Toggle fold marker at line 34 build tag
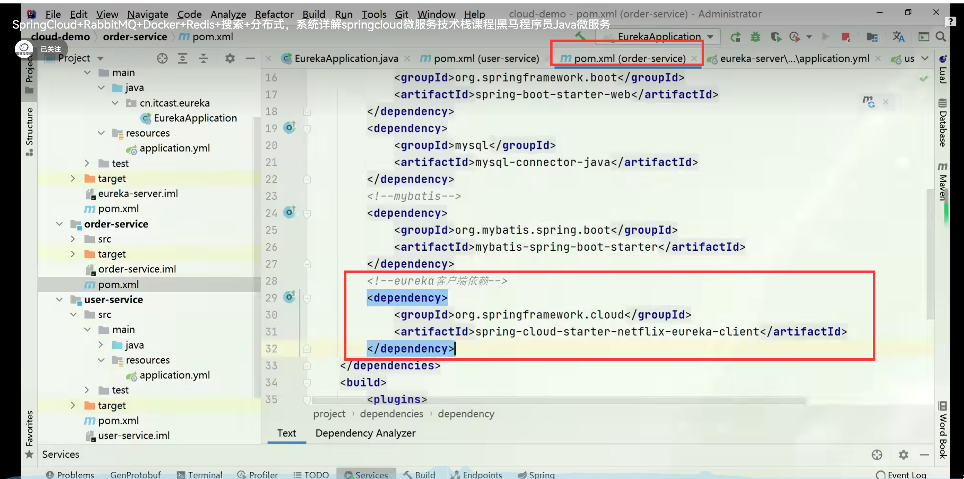964x479 pixels. click(x=307, y=382)
